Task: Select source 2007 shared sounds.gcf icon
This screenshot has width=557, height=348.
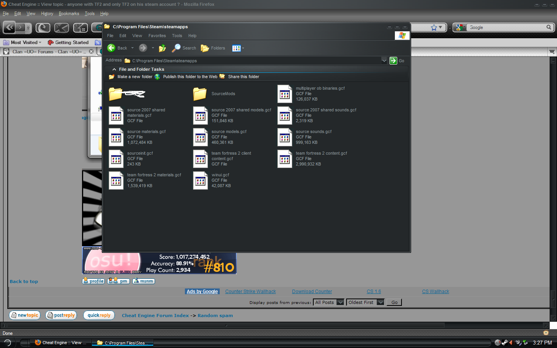Action: (285, 116)
